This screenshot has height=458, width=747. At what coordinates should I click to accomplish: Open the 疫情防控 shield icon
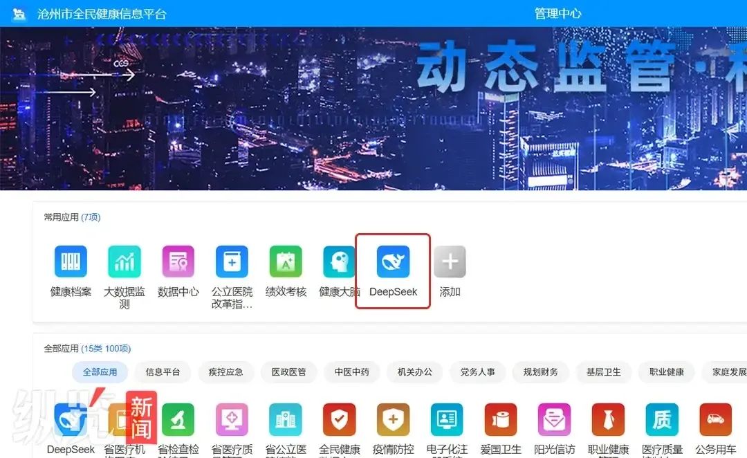393,420
